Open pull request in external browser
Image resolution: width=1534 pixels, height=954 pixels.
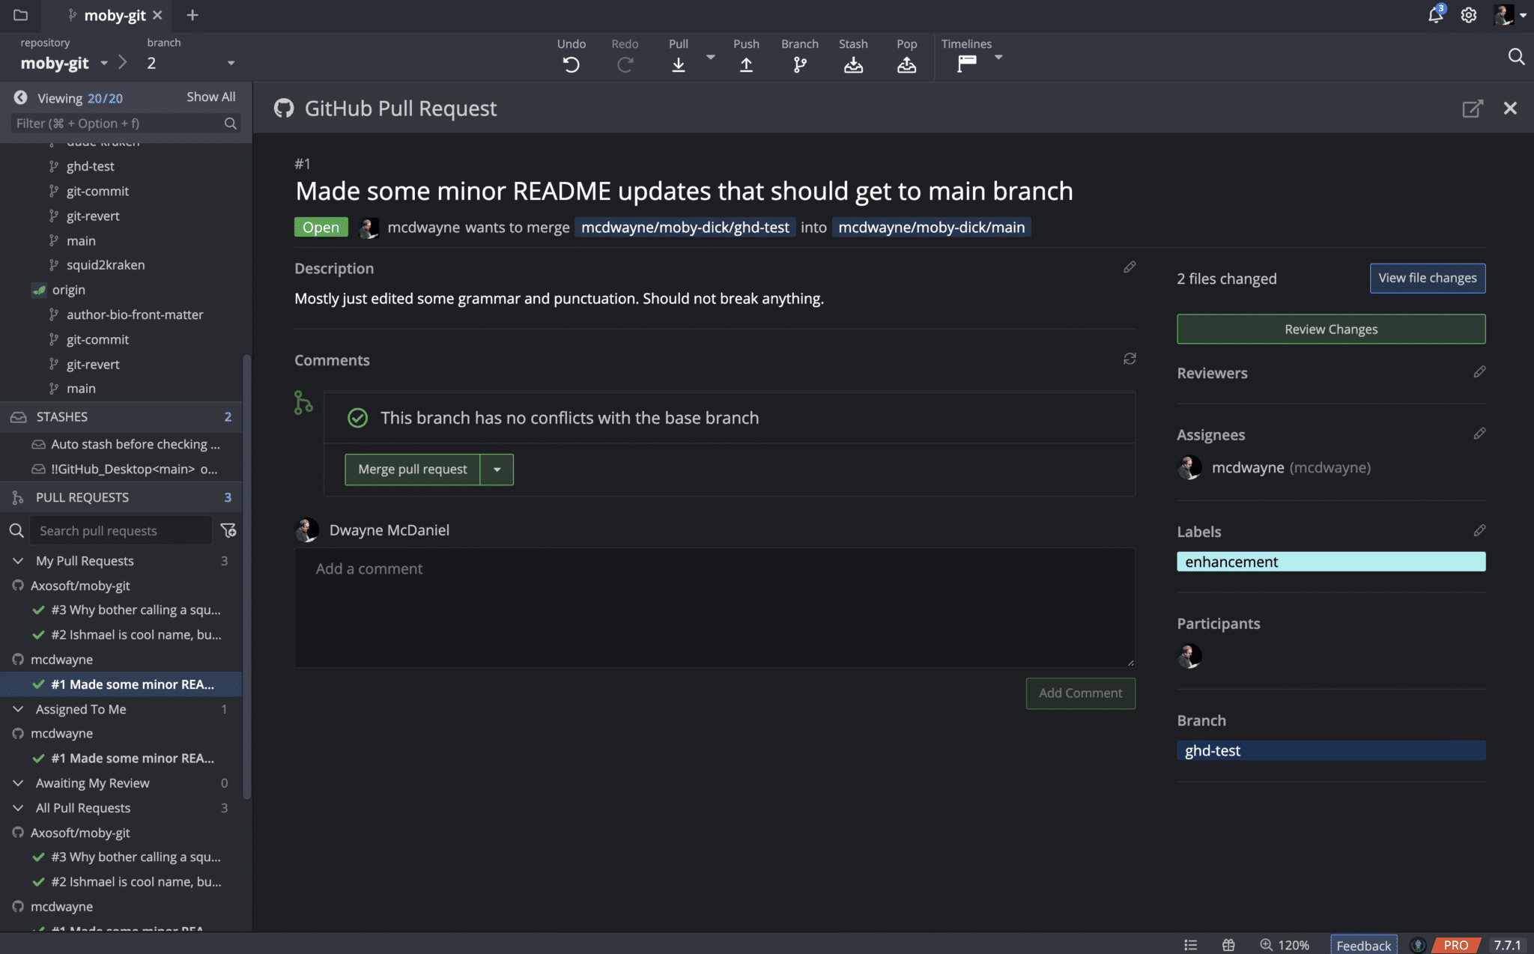point(1472,109)
